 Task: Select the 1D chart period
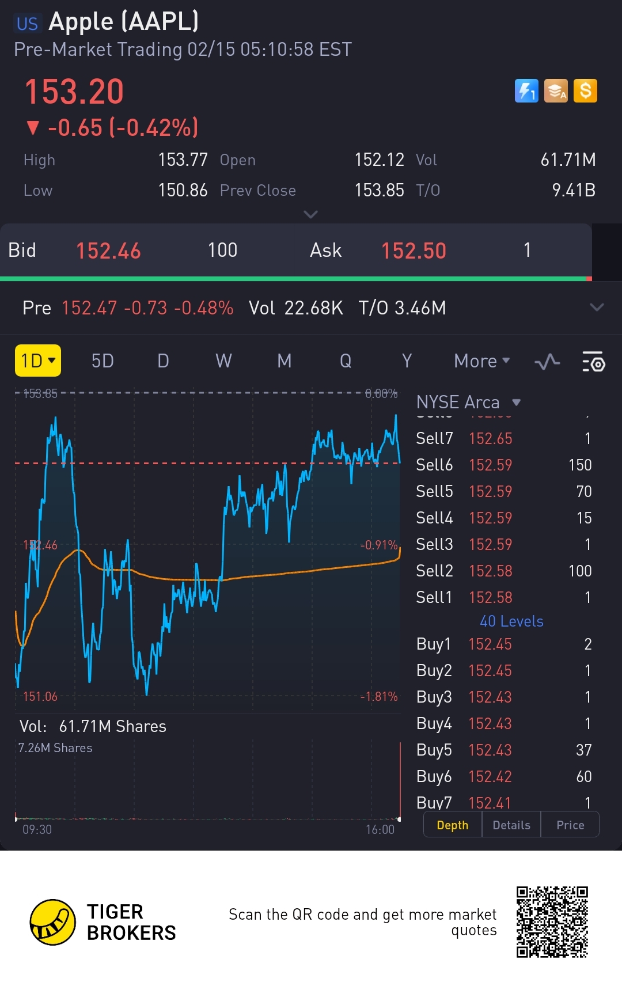point(38,361)
